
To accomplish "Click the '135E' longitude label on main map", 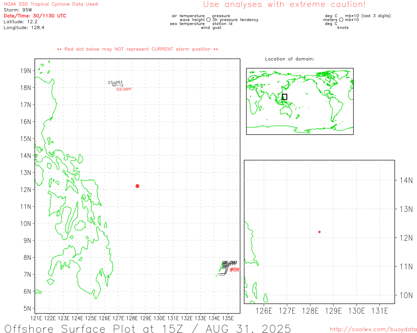I will click(x=228, y=318).
